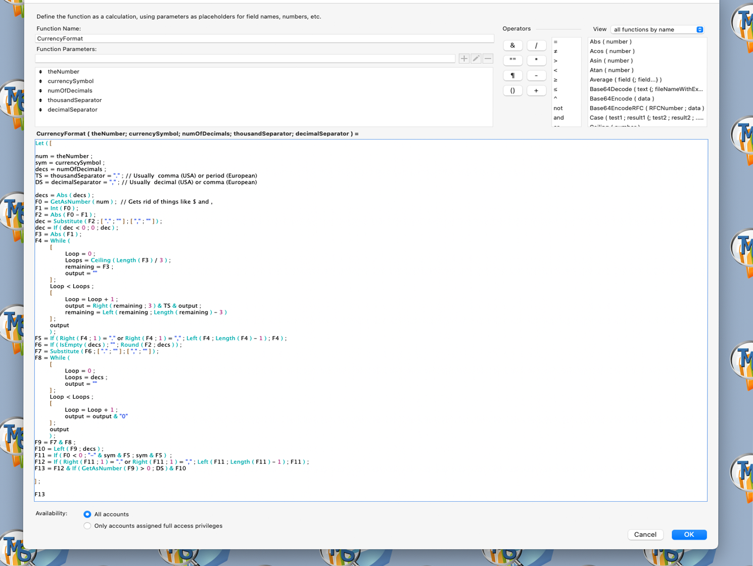Select Base64EncodeRFC function in list
Viewport: 753px width, 566px height.
[647, 108]
